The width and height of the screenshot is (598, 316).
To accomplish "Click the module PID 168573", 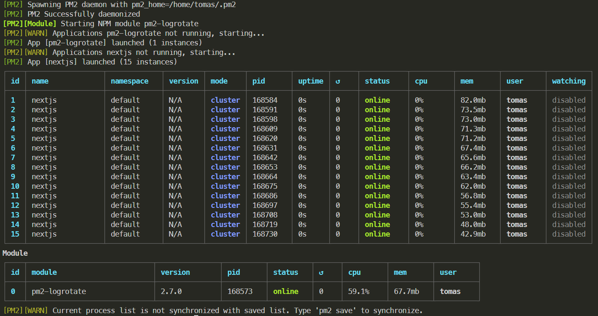I will pyautogui.click(x=240, y=291).
